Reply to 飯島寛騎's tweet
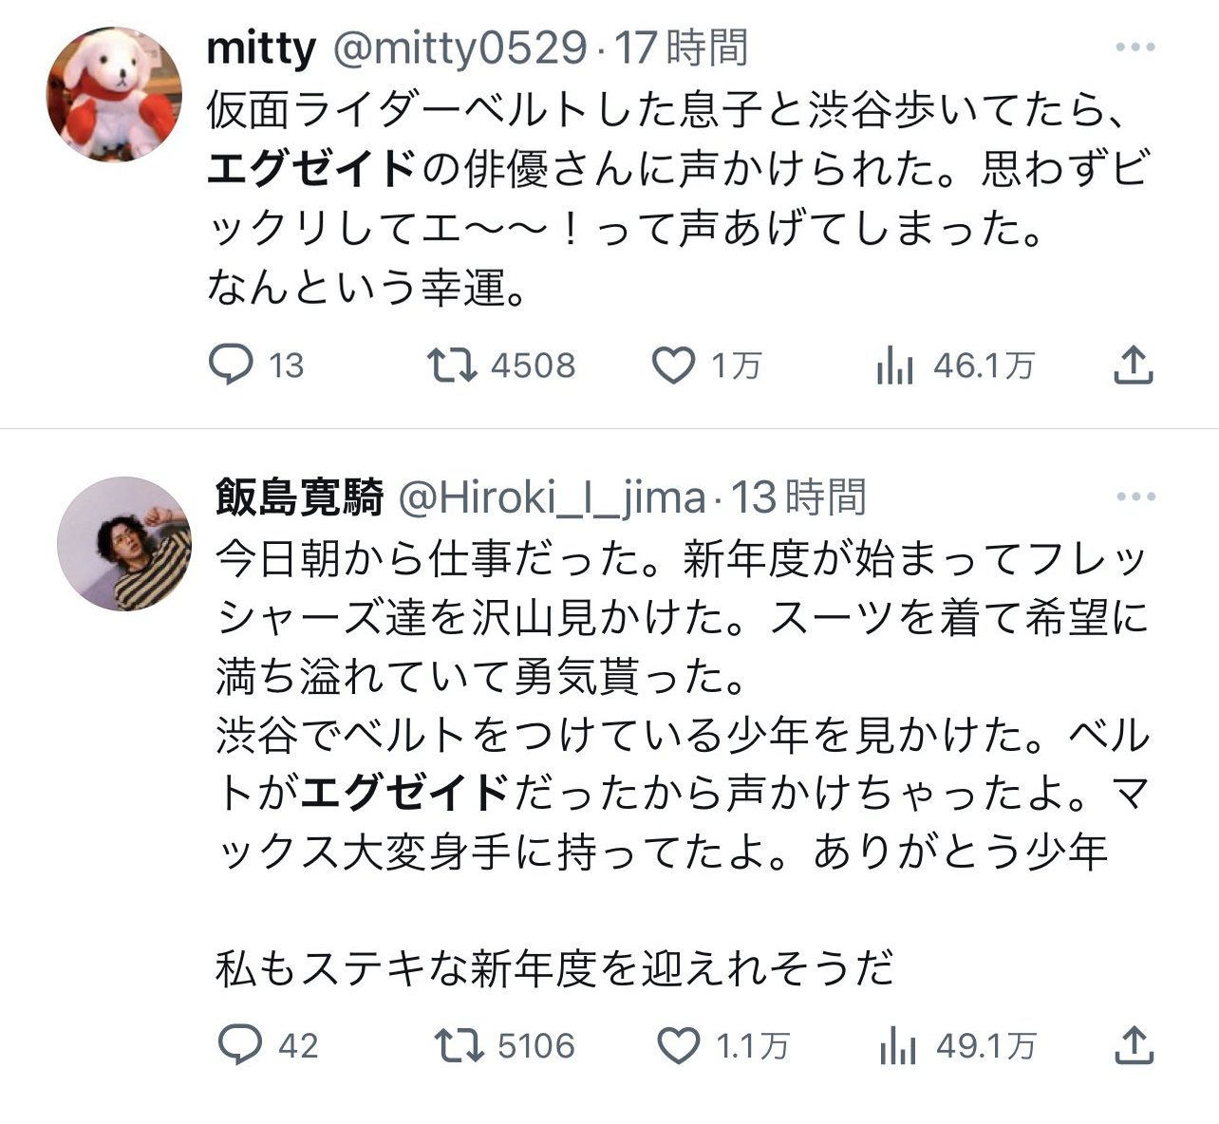 click(239, 1045)
